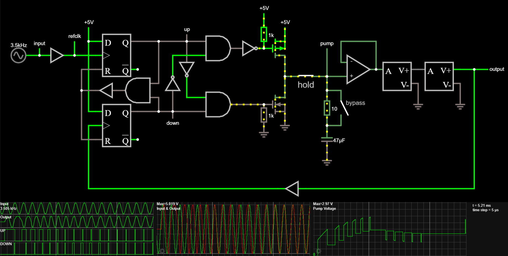Click the 't = 5.21 ms' time readout

482,205
